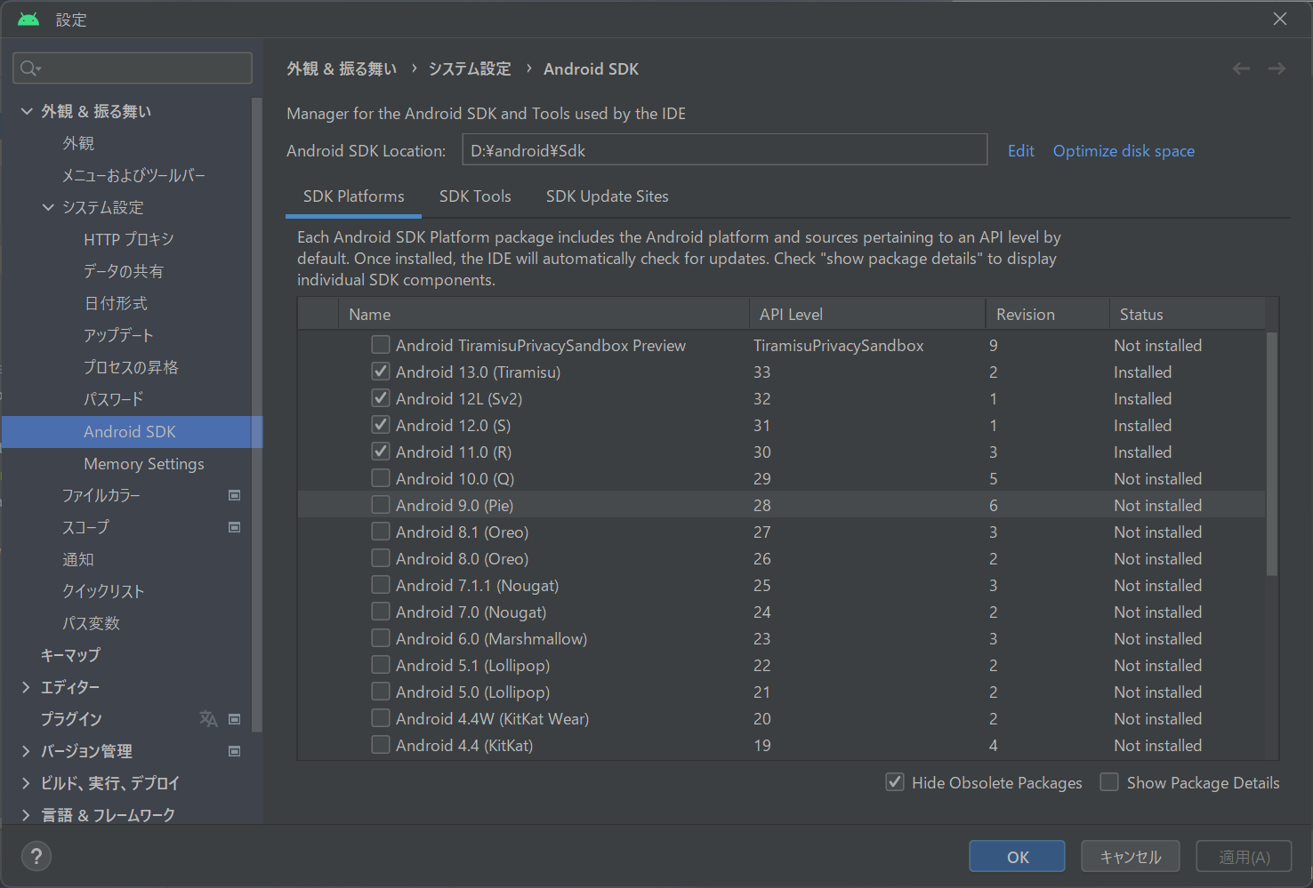
Task: Select the Android SDK tree item
Action: tap(130, 431)
